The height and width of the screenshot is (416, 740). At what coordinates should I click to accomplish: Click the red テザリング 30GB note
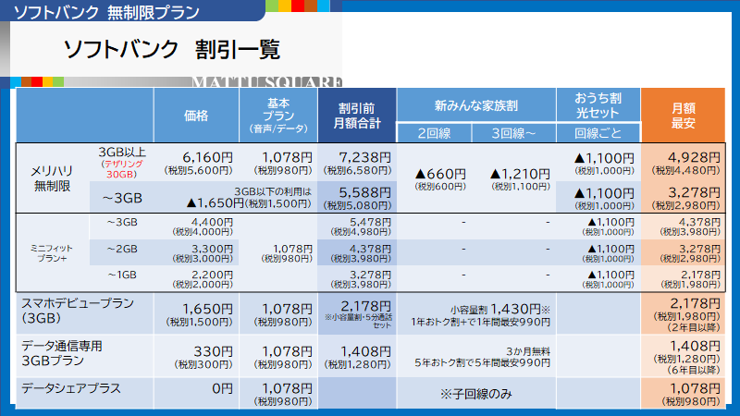point(122,169)
